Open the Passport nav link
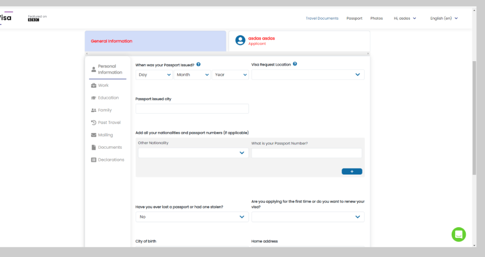 [354, 18]
